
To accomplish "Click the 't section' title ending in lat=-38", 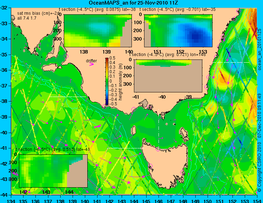I will 97,9.
